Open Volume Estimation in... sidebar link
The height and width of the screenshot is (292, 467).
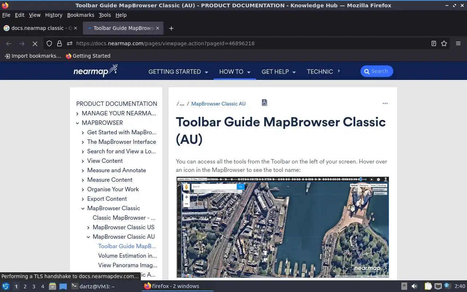127,256
